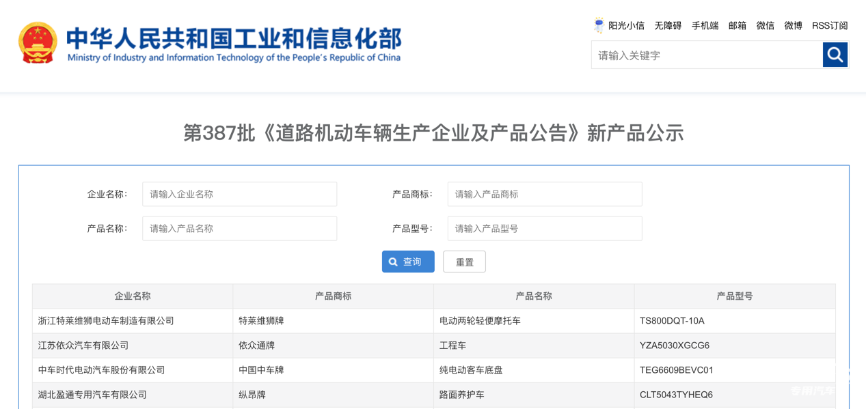Open the 微信 WeChat link
This screenshot has height=409, width=866.
[x=765, y=25]
